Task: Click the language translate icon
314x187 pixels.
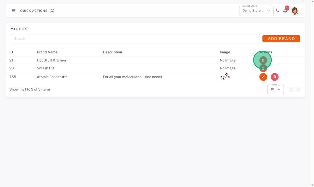Action: coord(277,11)
